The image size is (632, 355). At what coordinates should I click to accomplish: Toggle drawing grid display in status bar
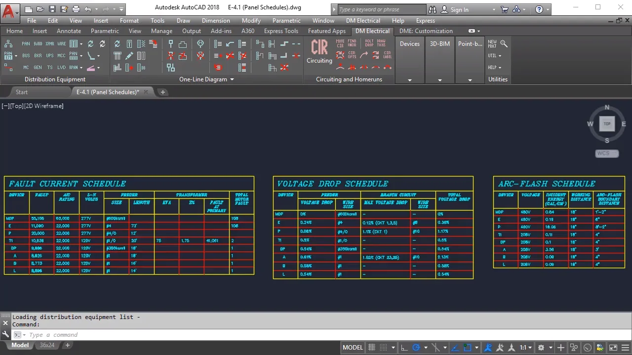(x=372, y=348)
